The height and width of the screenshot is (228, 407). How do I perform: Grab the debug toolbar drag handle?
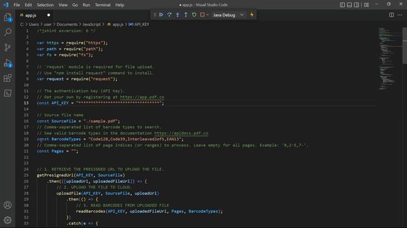[155, 15]
